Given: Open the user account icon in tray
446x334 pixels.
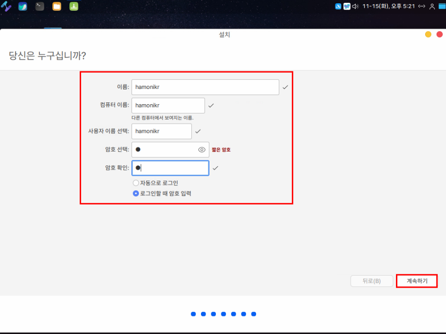Looking at the screenshot, I should click(432, 6).
